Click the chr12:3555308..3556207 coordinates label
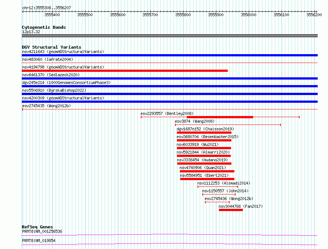Viewport: 328px width, 249px height. [46, 8]
